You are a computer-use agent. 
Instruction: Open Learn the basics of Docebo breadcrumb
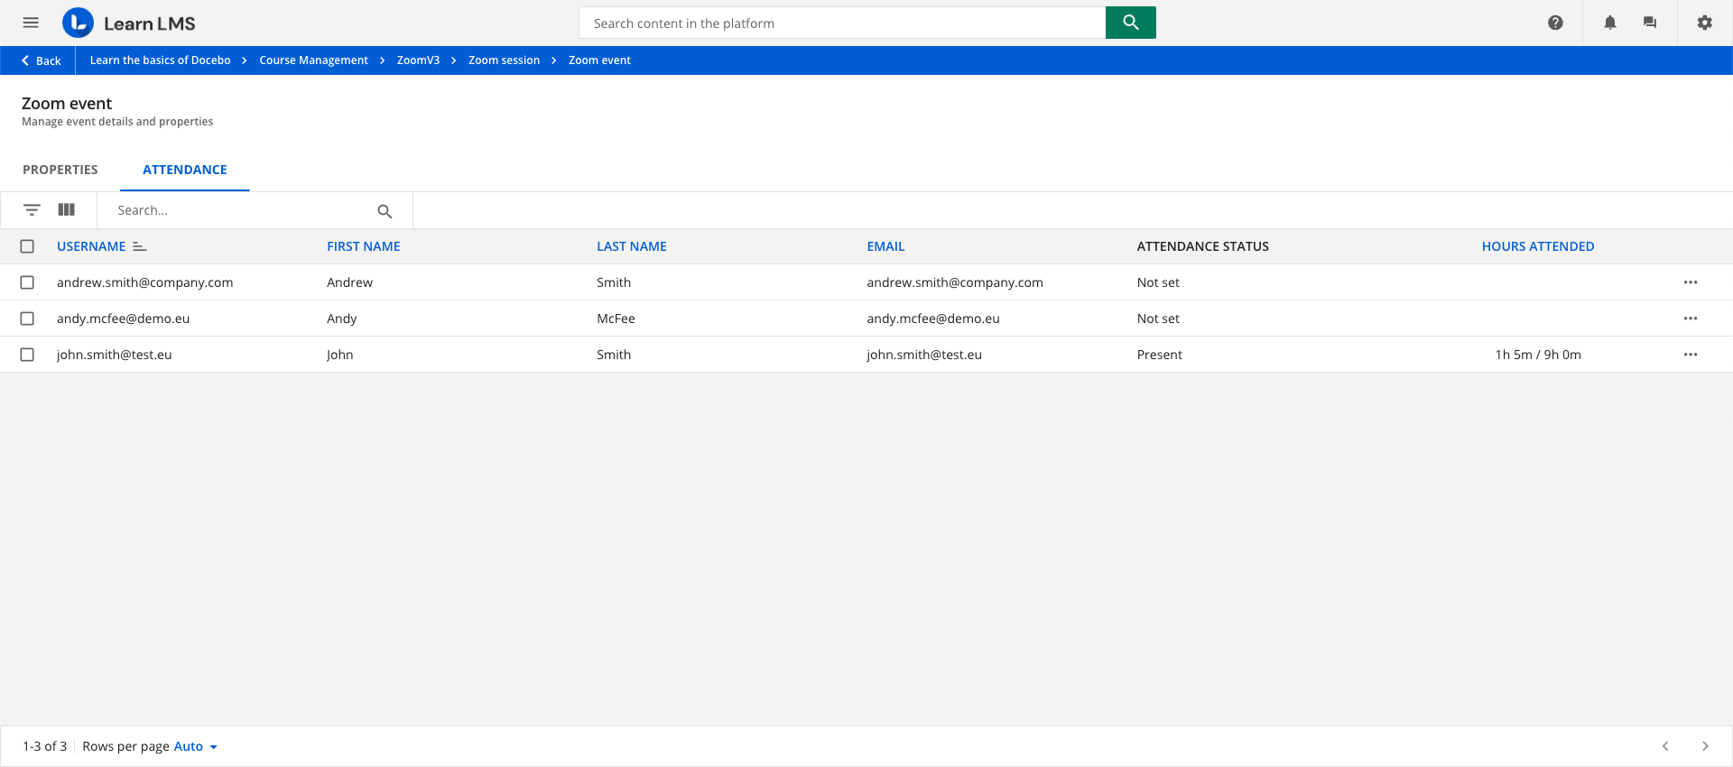[161, 60]
